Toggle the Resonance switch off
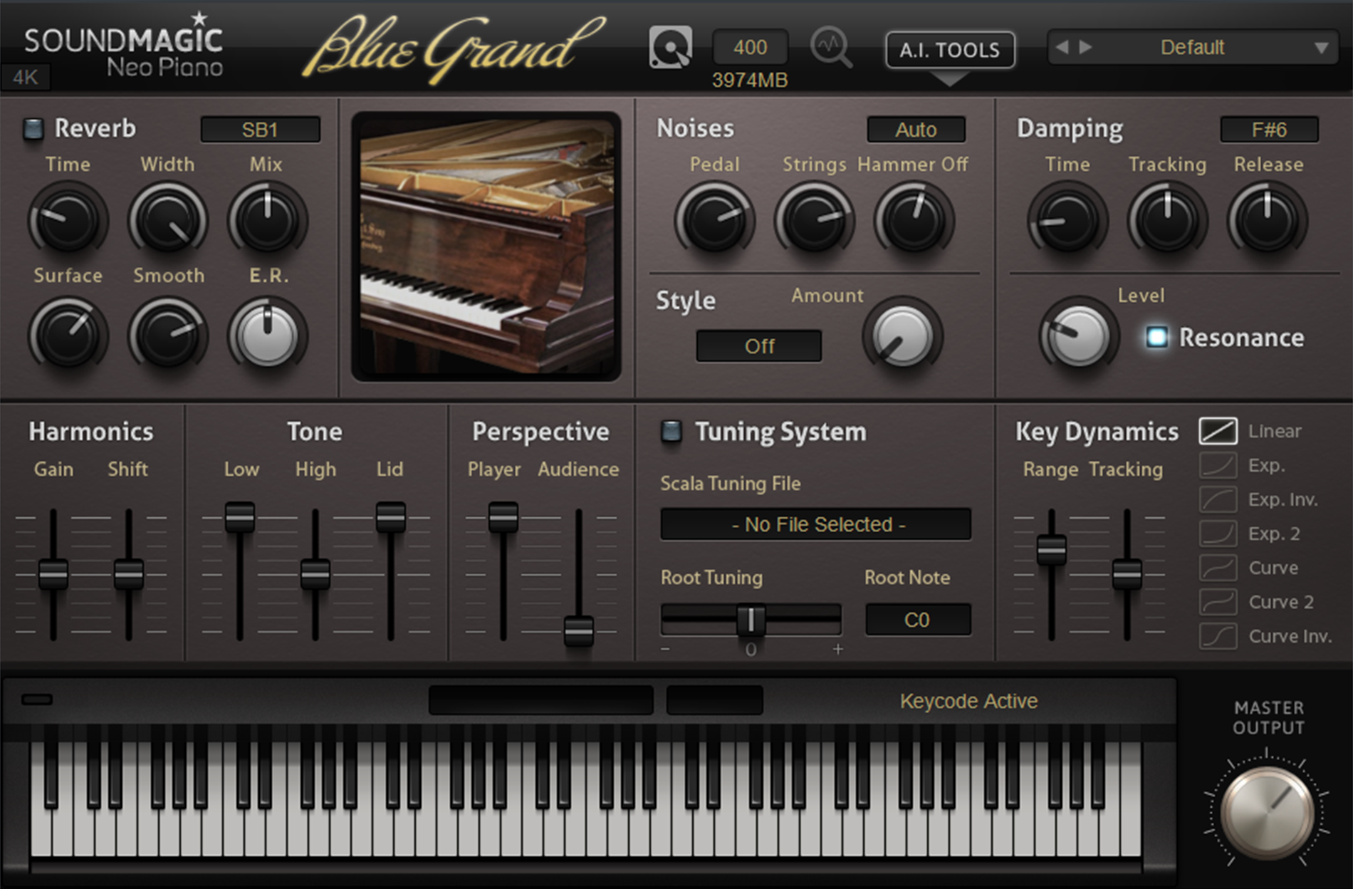 tap(1156, 337)
